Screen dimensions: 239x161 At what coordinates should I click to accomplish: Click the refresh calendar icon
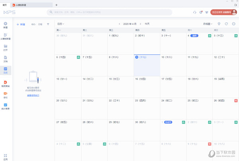(226, 24)
